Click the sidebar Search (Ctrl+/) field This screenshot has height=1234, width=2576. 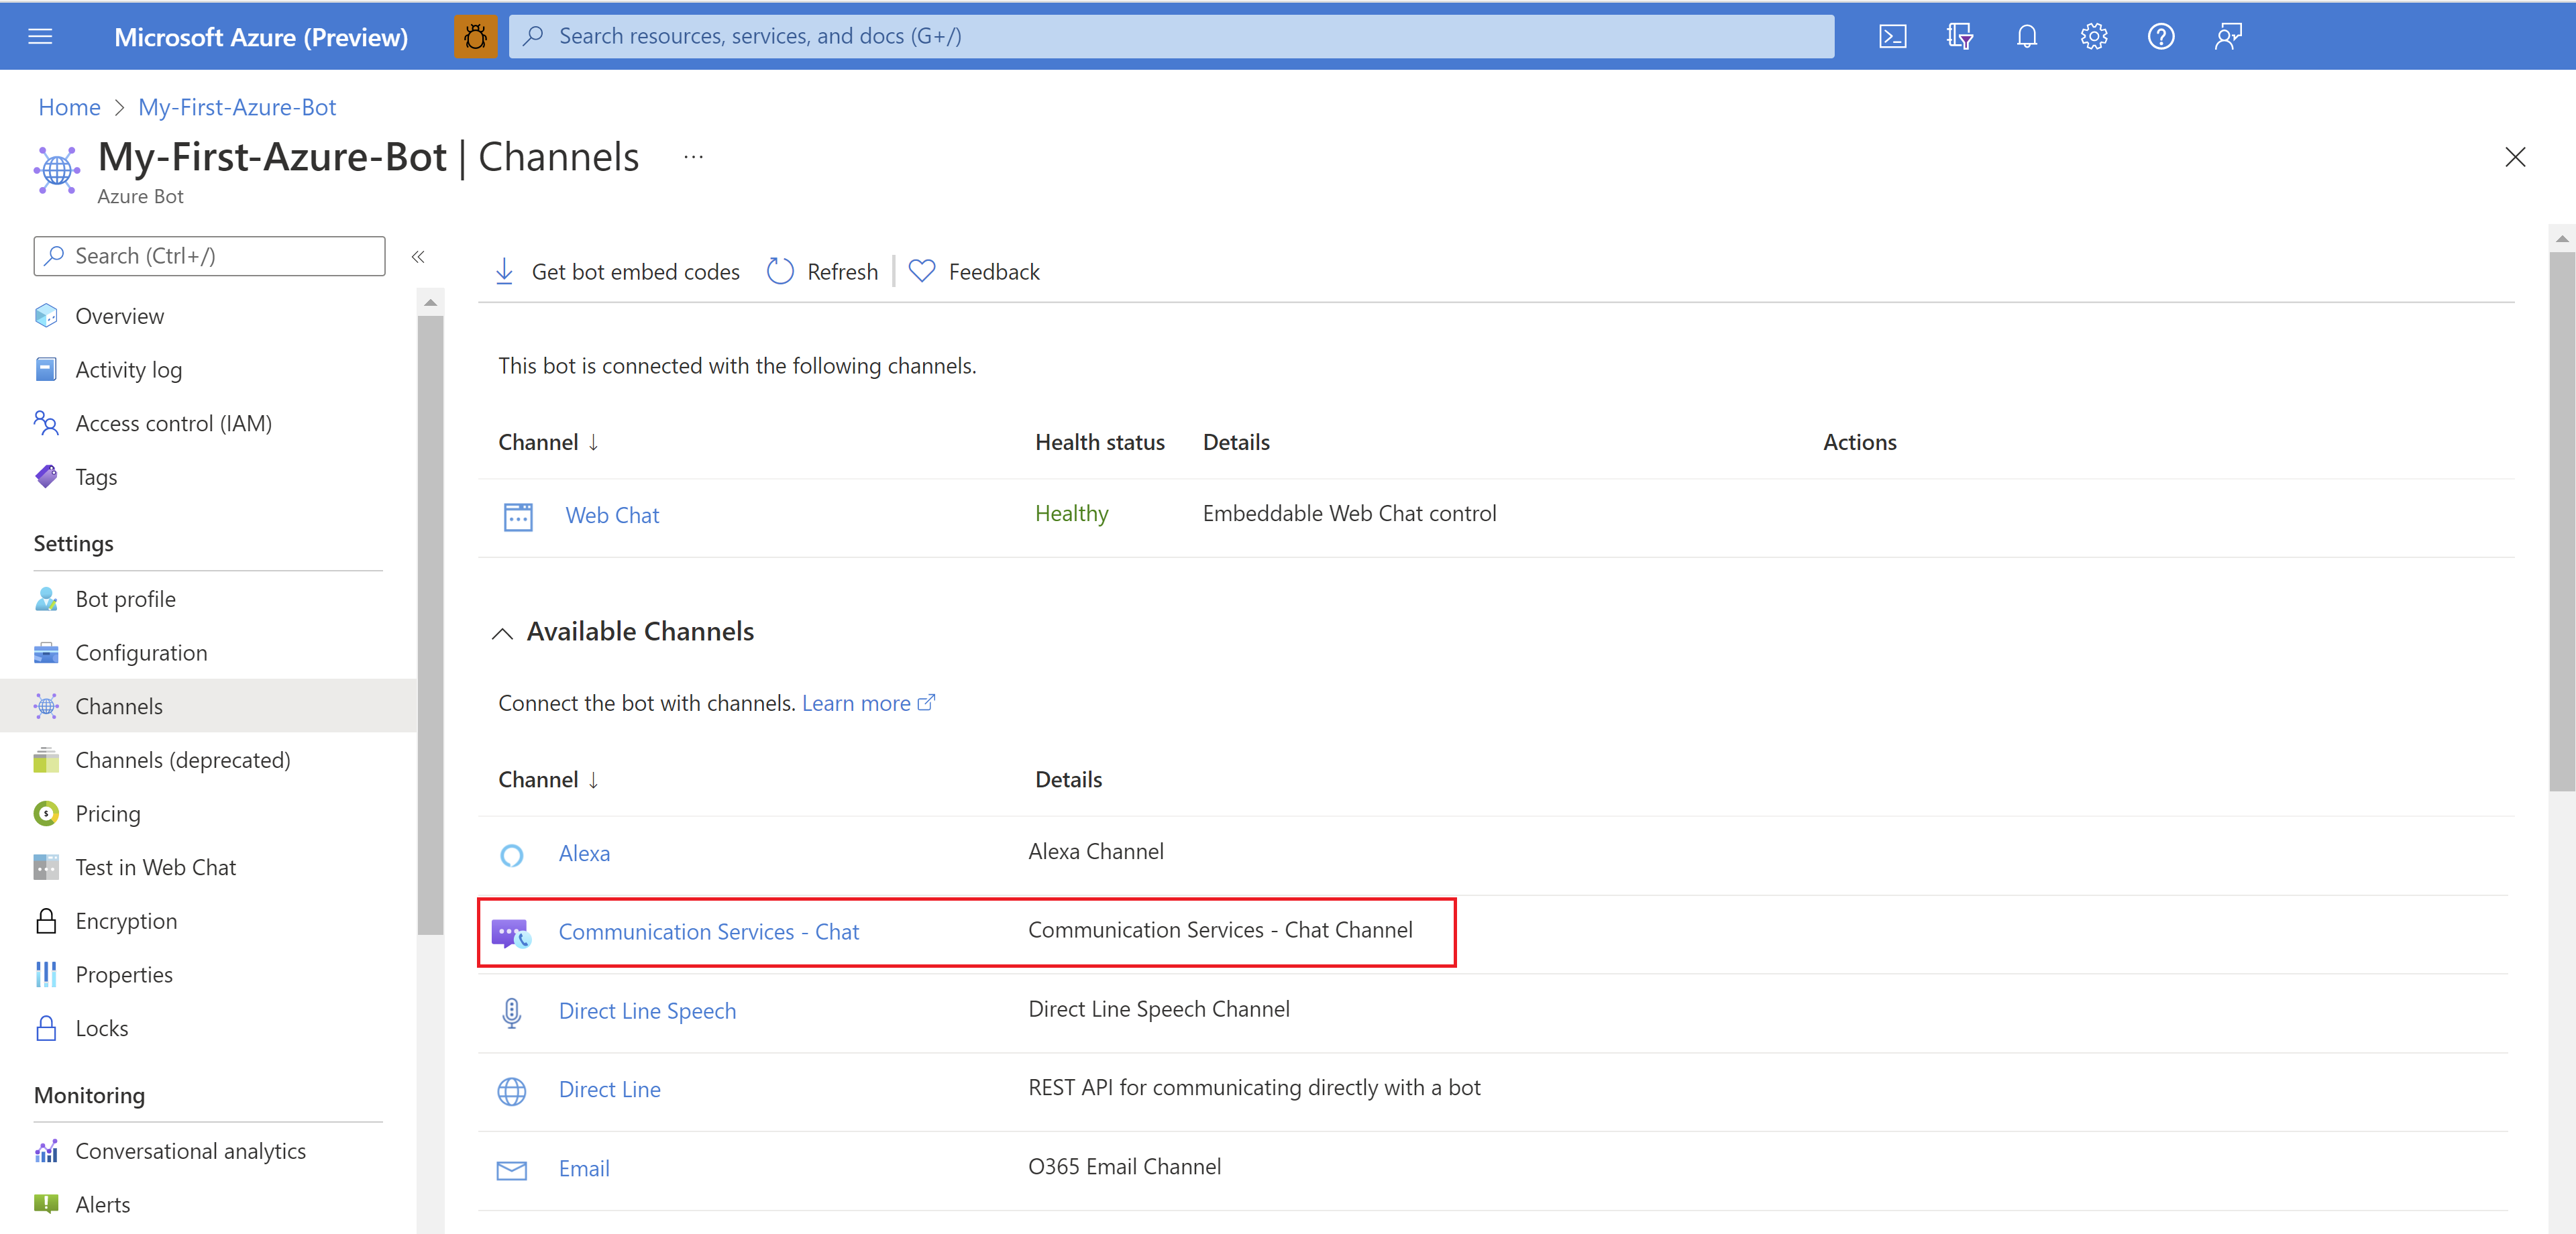point(210,256)
